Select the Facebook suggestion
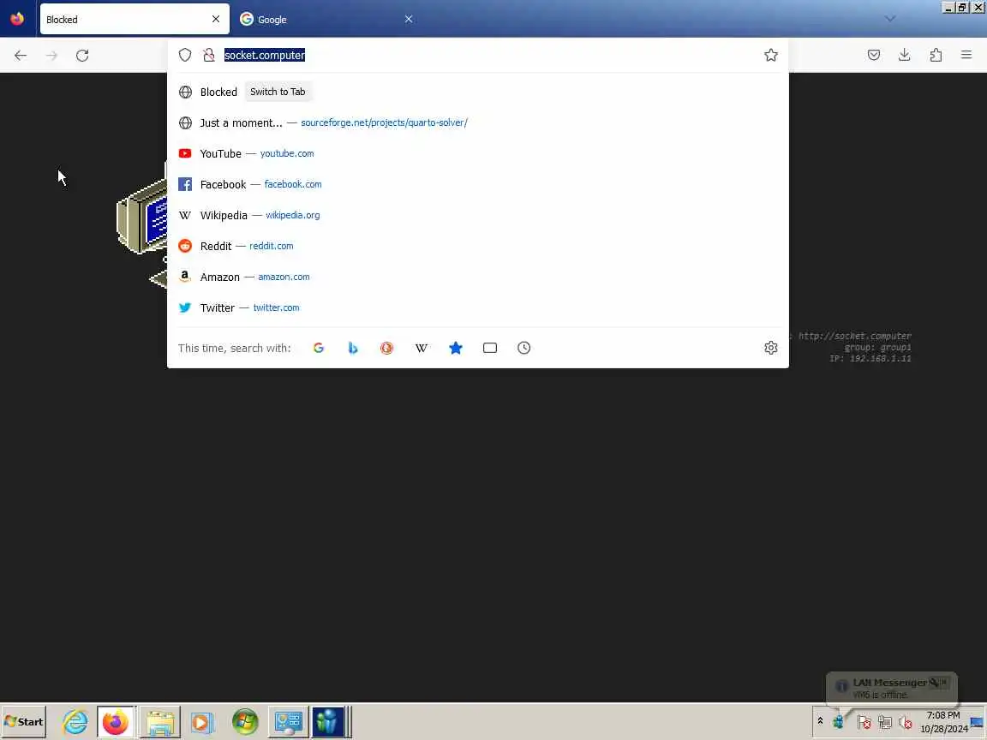 (x=478, y=184)
